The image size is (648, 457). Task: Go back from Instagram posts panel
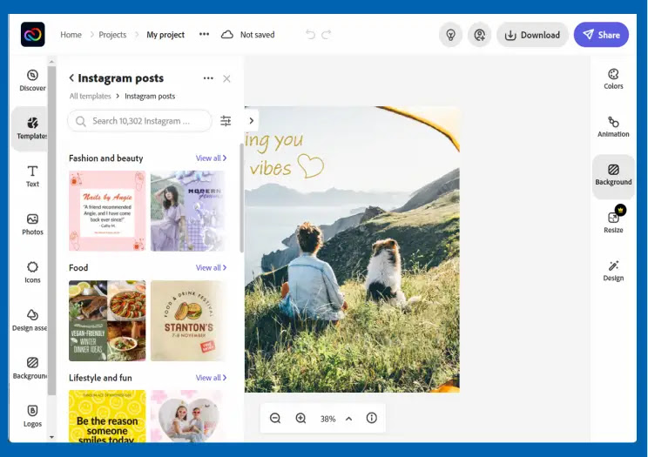[x=71, y=78]
